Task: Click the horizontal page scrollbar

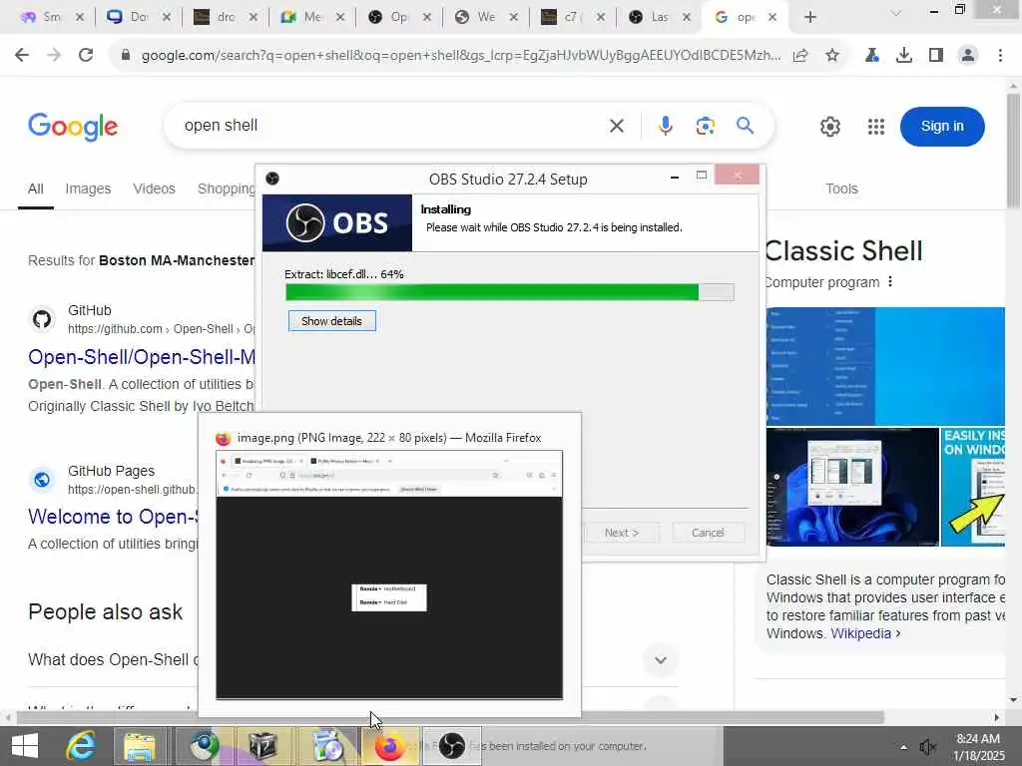Action: click(450, 717)
